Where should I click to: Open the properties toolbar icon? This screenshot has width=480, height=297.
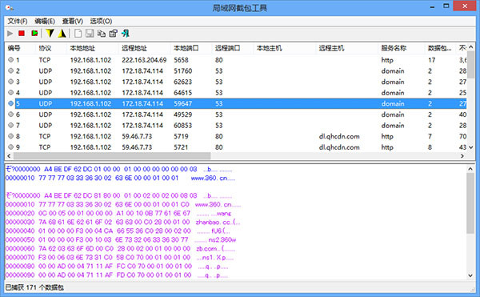pyautogui.click(x=114, y=34)
